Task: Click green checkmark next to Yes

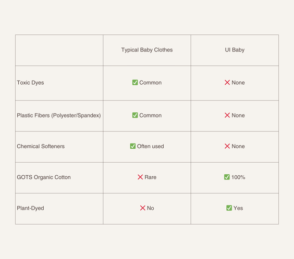Action: (x=229, y=208)
